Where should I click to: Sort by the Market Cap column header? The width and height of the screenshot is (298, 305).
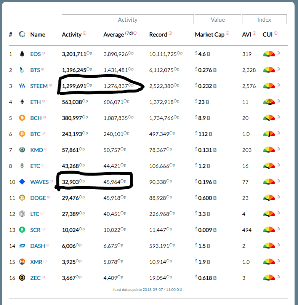point(210,35)
